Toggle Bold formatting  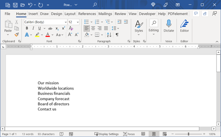pyautogui.click(x=27, y=28)
